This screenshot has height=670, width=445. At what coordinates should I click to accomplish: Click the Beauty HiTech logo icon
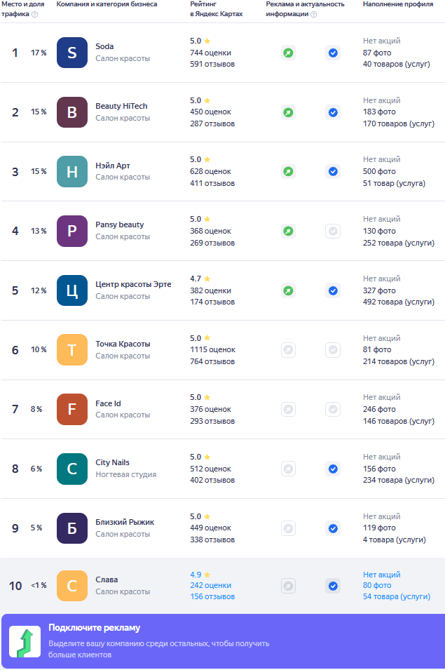click(72, 112)
